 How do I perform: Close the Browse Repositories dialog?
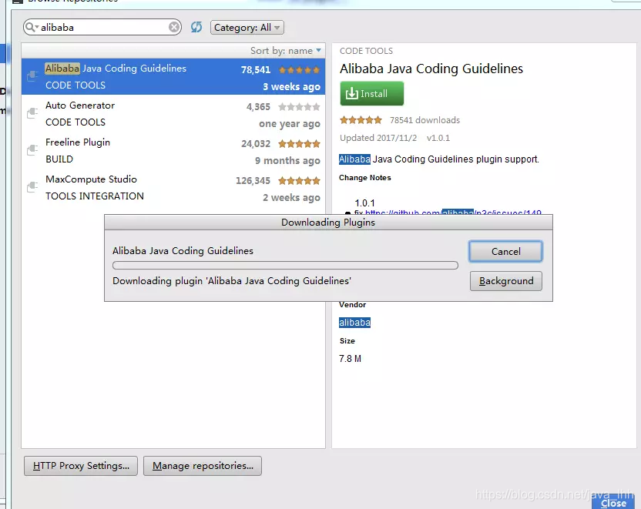pos(612,503)
